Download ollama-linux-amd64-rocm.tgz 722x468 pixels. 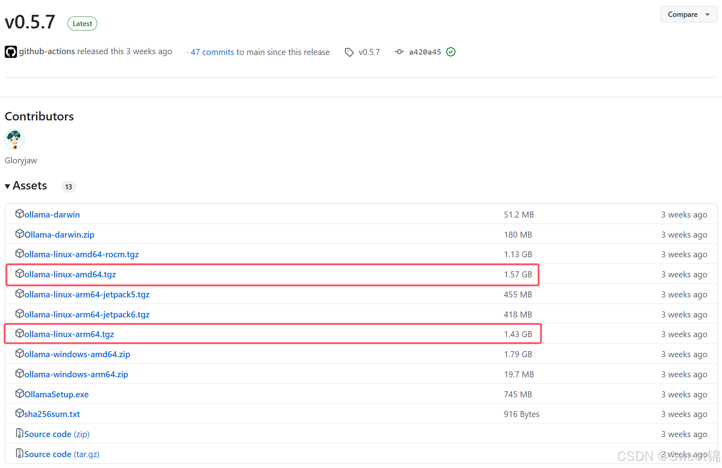(x=82, y=254)
